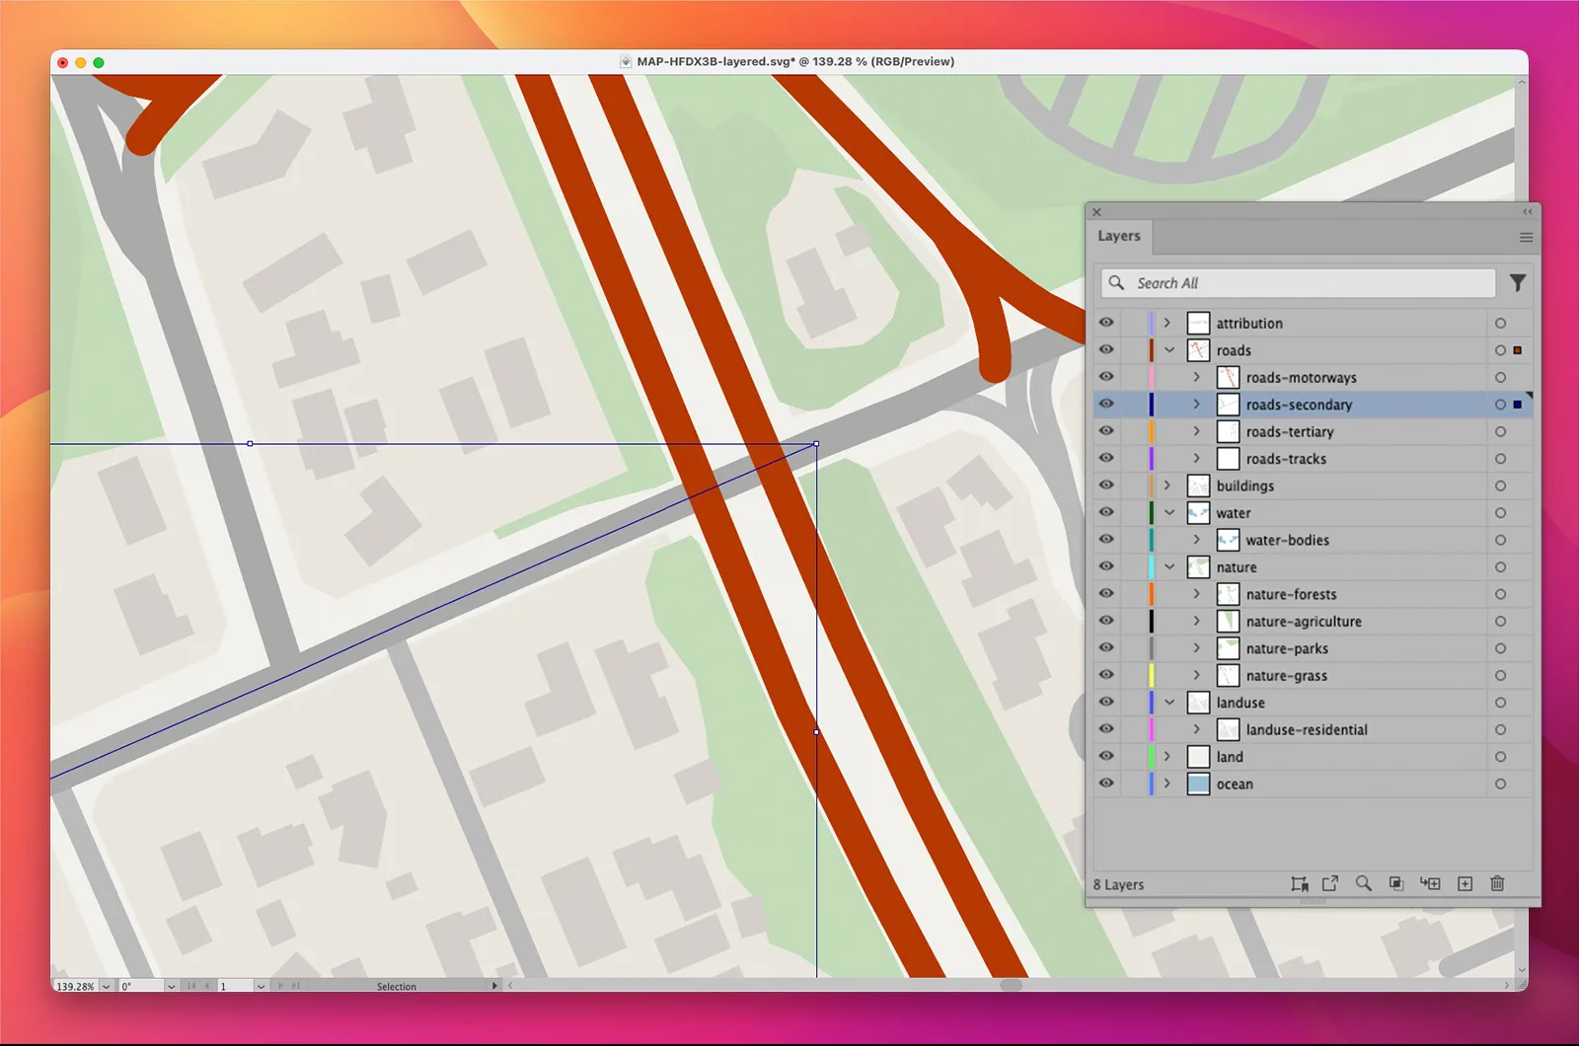Click the land green layer color bar
1579x1046 pixels.
[1151, 757]
